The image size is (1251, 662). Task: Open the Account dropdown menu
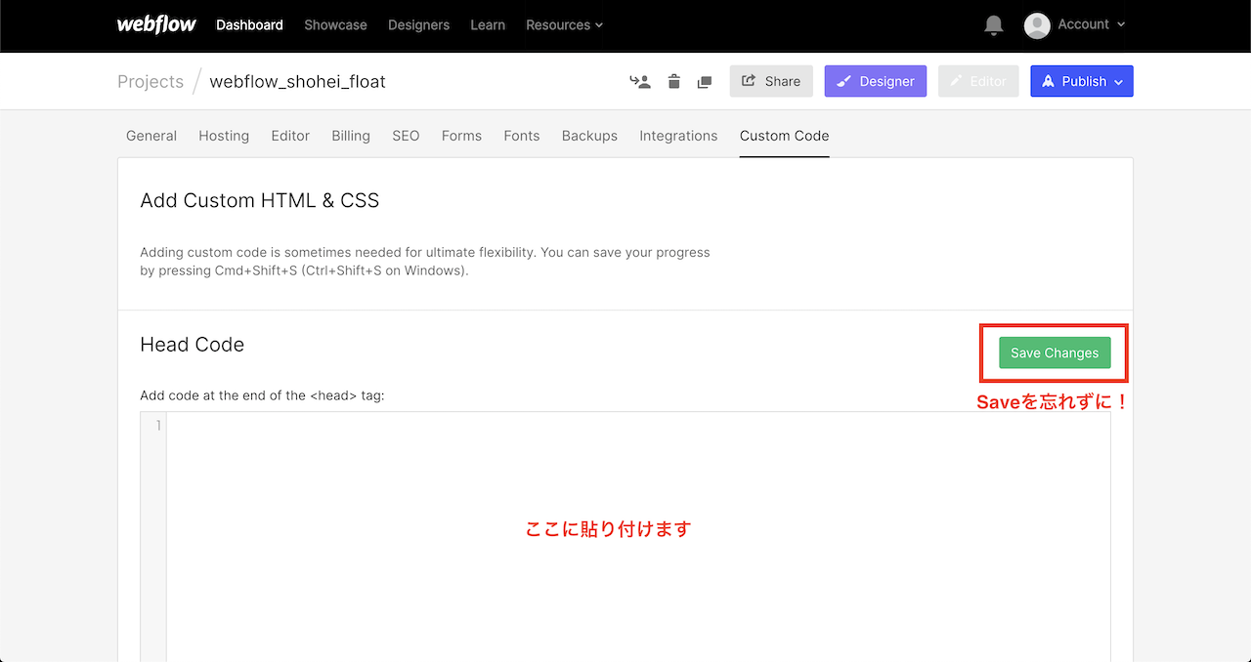click(x=1092, y=24)
